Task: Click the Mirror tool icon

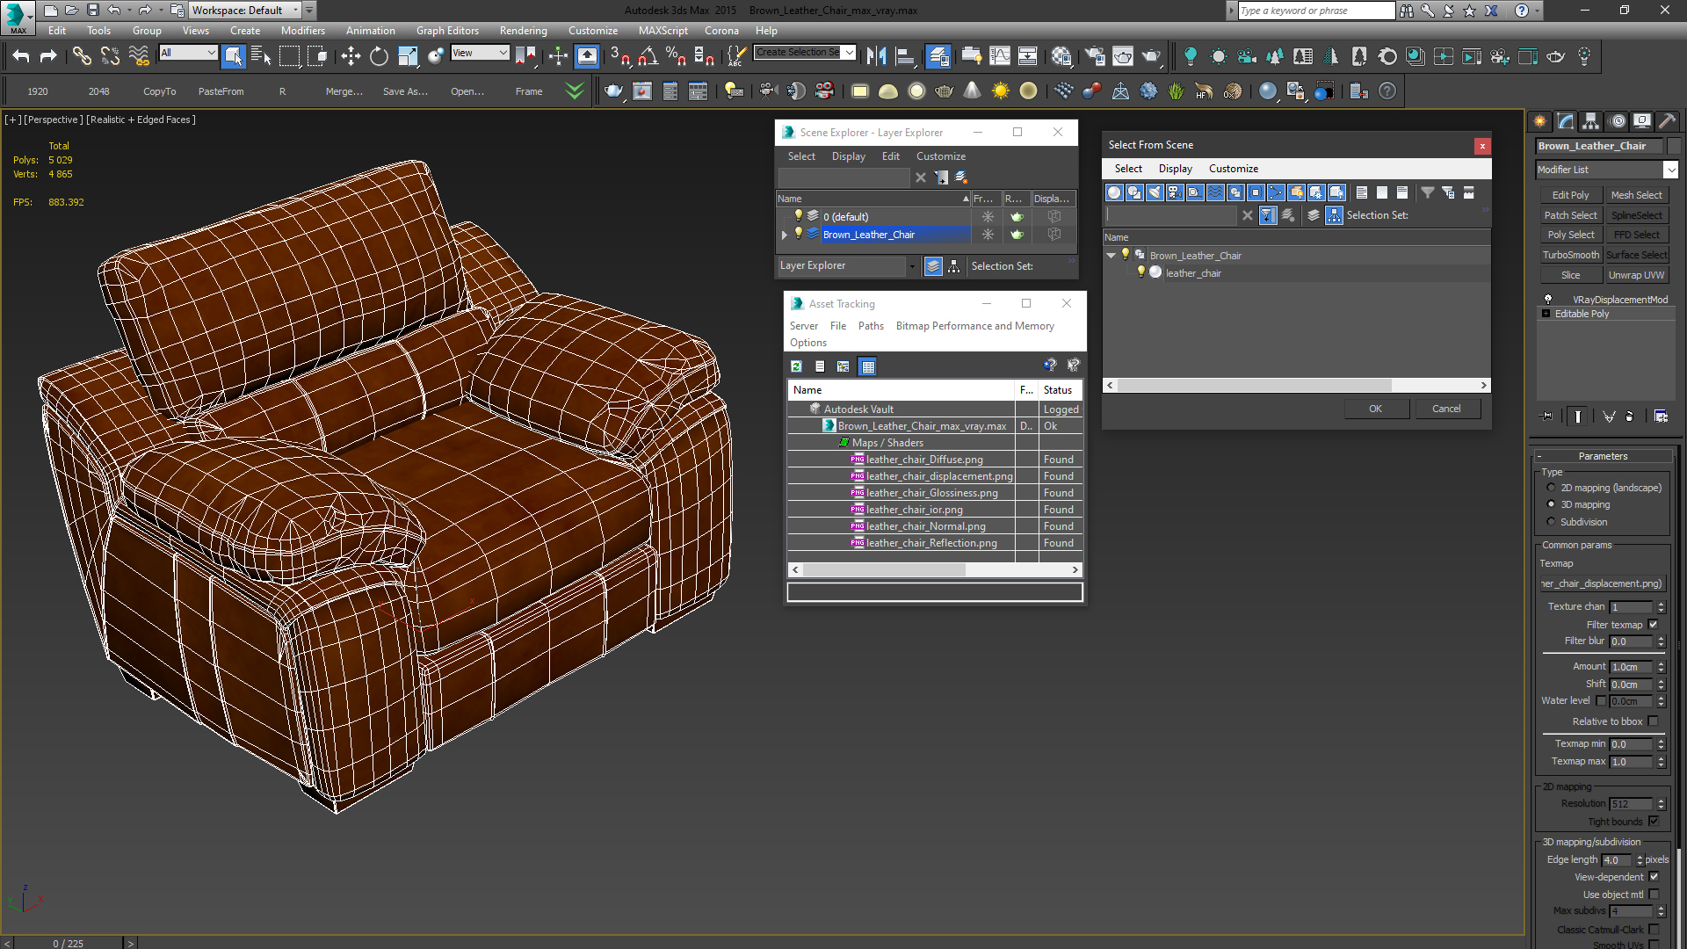Action: 876,56
